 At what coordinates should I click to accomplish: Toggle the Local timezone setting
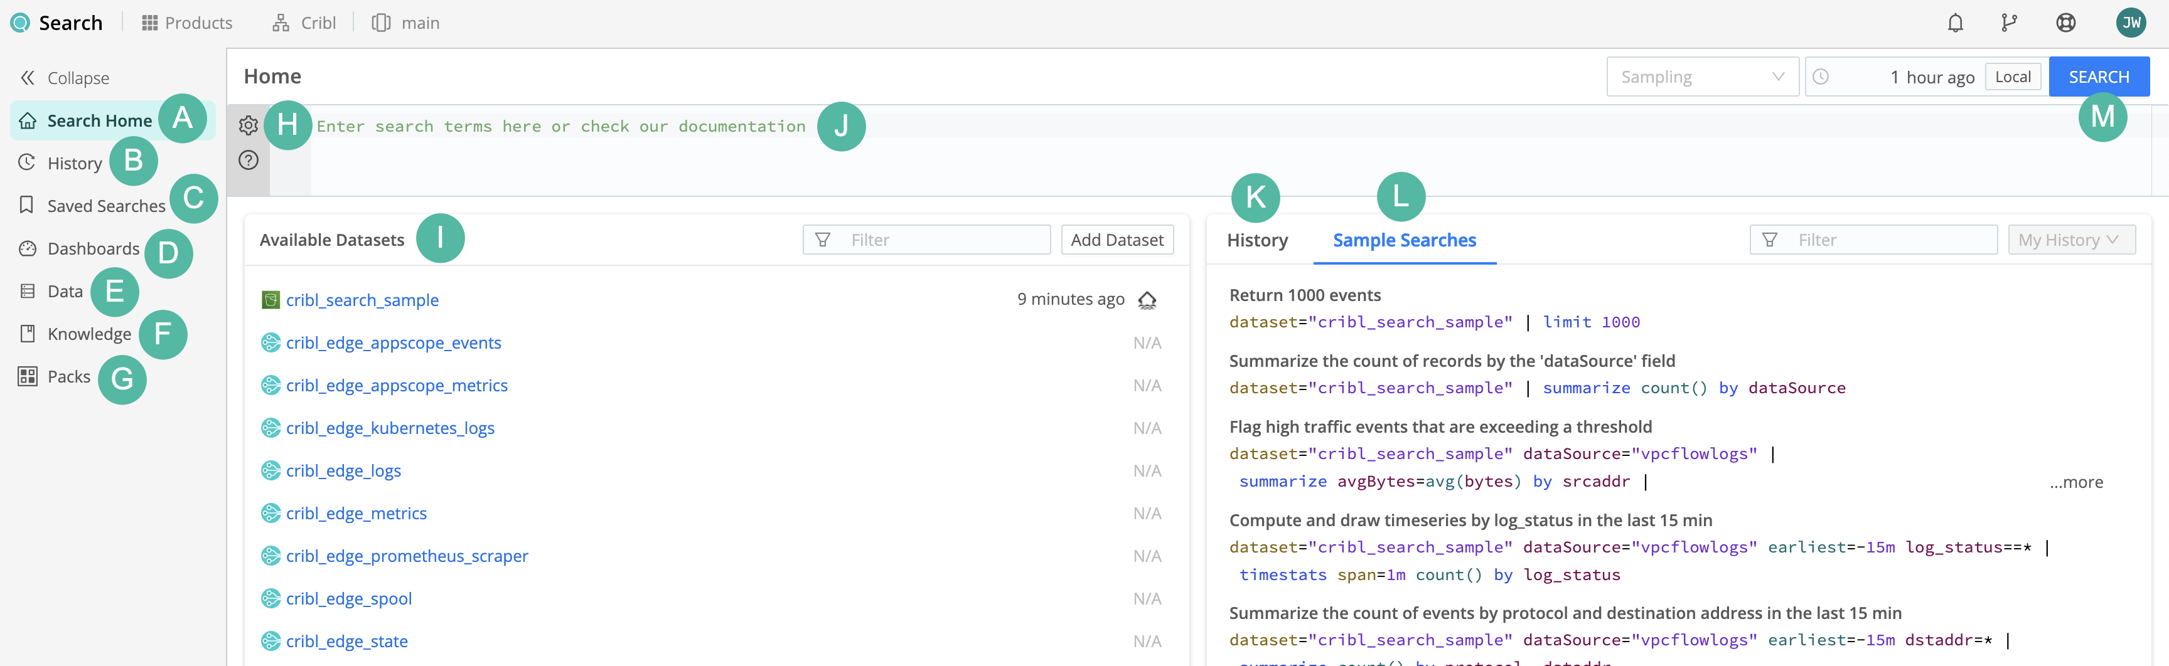tap(2013, 76)
